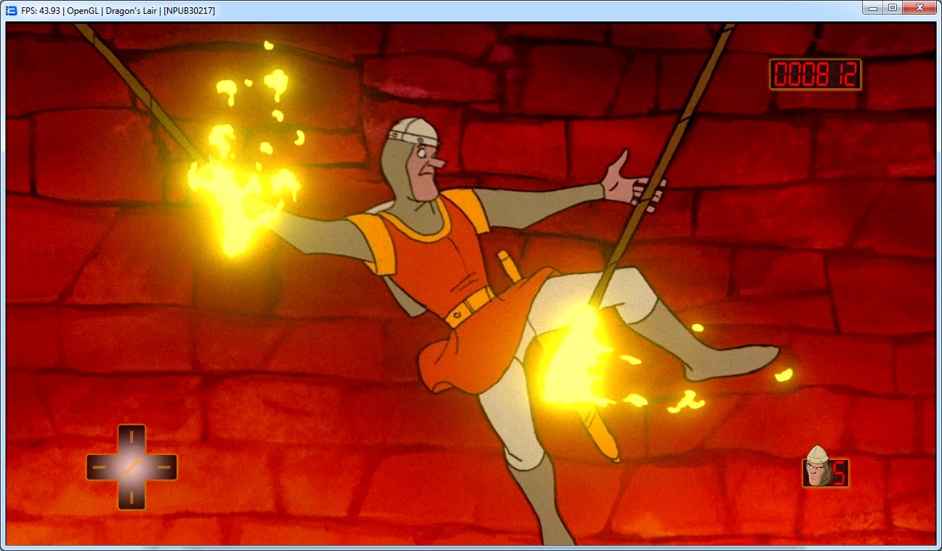This screenshot has height=551, width=942.
Task: Click the red lives count digit 5
Action: click(x=838, y=474)
